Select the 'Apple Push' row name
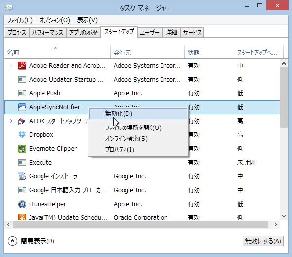 click(x=44, y=93)
